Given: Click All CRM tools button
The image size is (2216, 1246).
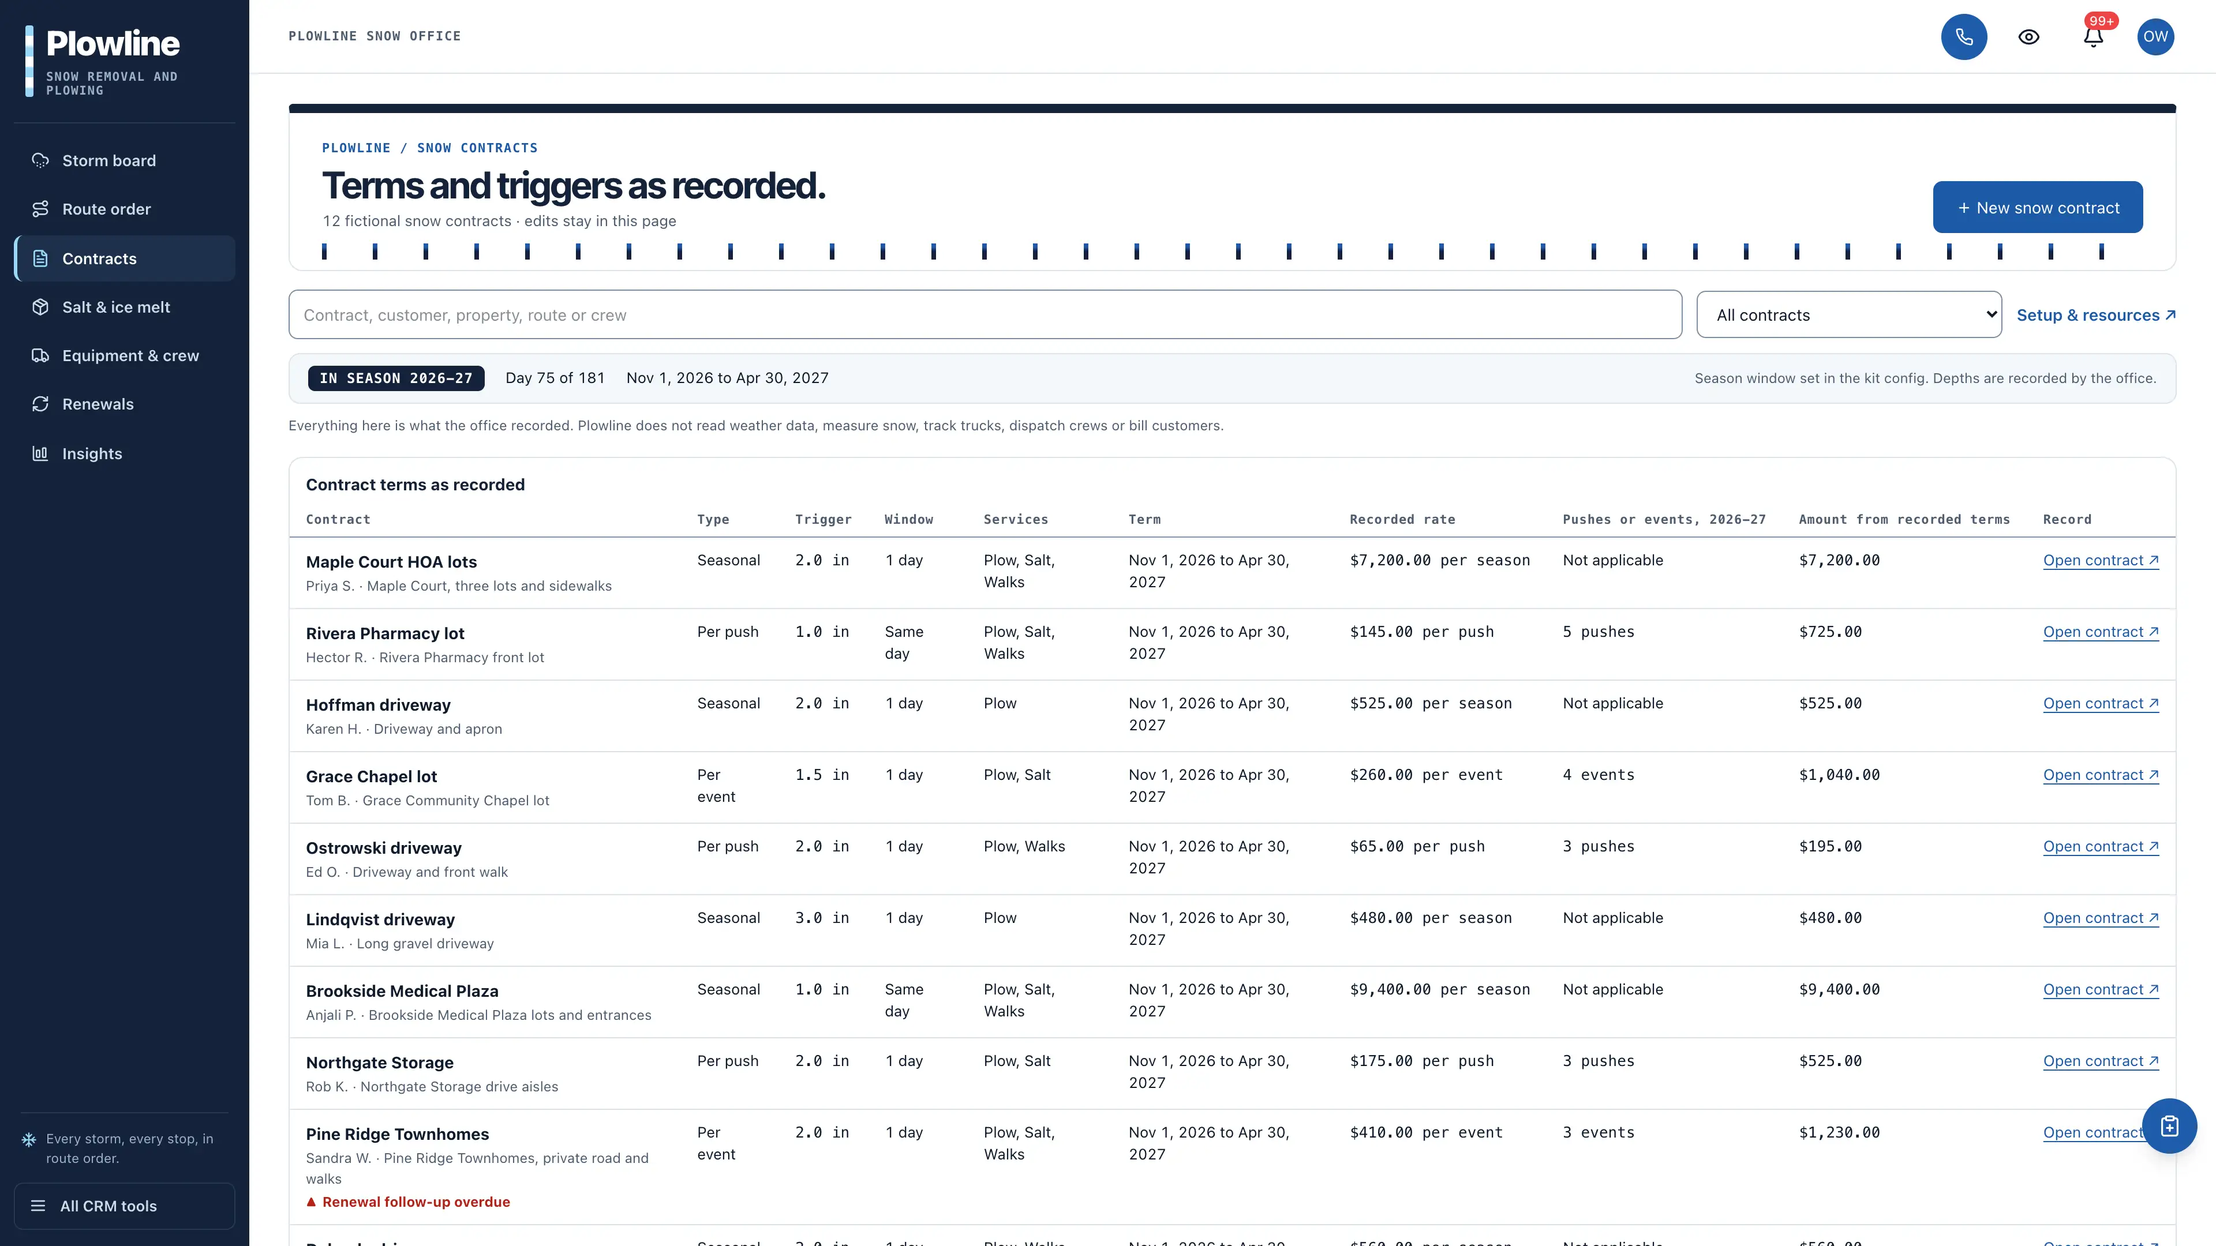Looking at the screenshot, I should [x=125, y=1206].
